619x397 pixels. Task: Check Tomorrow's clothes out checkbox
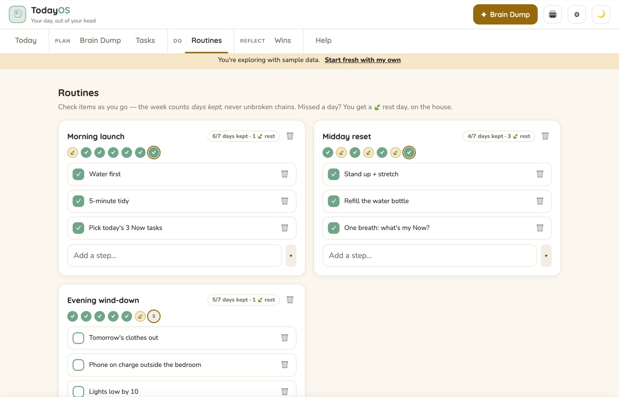[x=78, y=338]
